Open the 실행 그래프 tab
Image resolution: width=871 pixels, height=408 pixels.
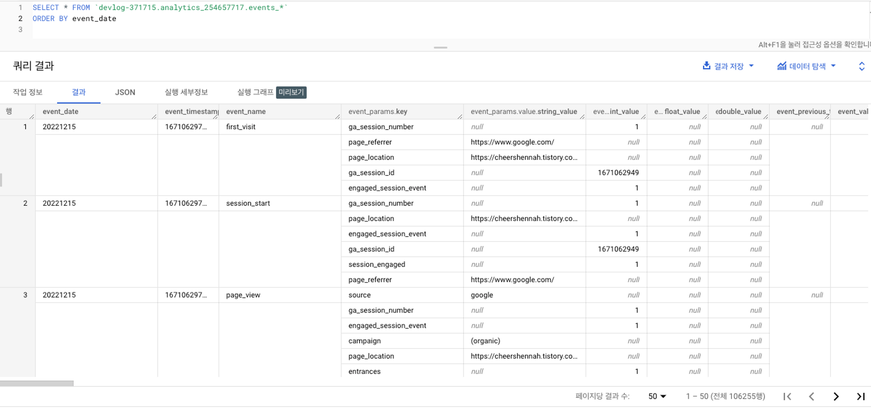255,92
